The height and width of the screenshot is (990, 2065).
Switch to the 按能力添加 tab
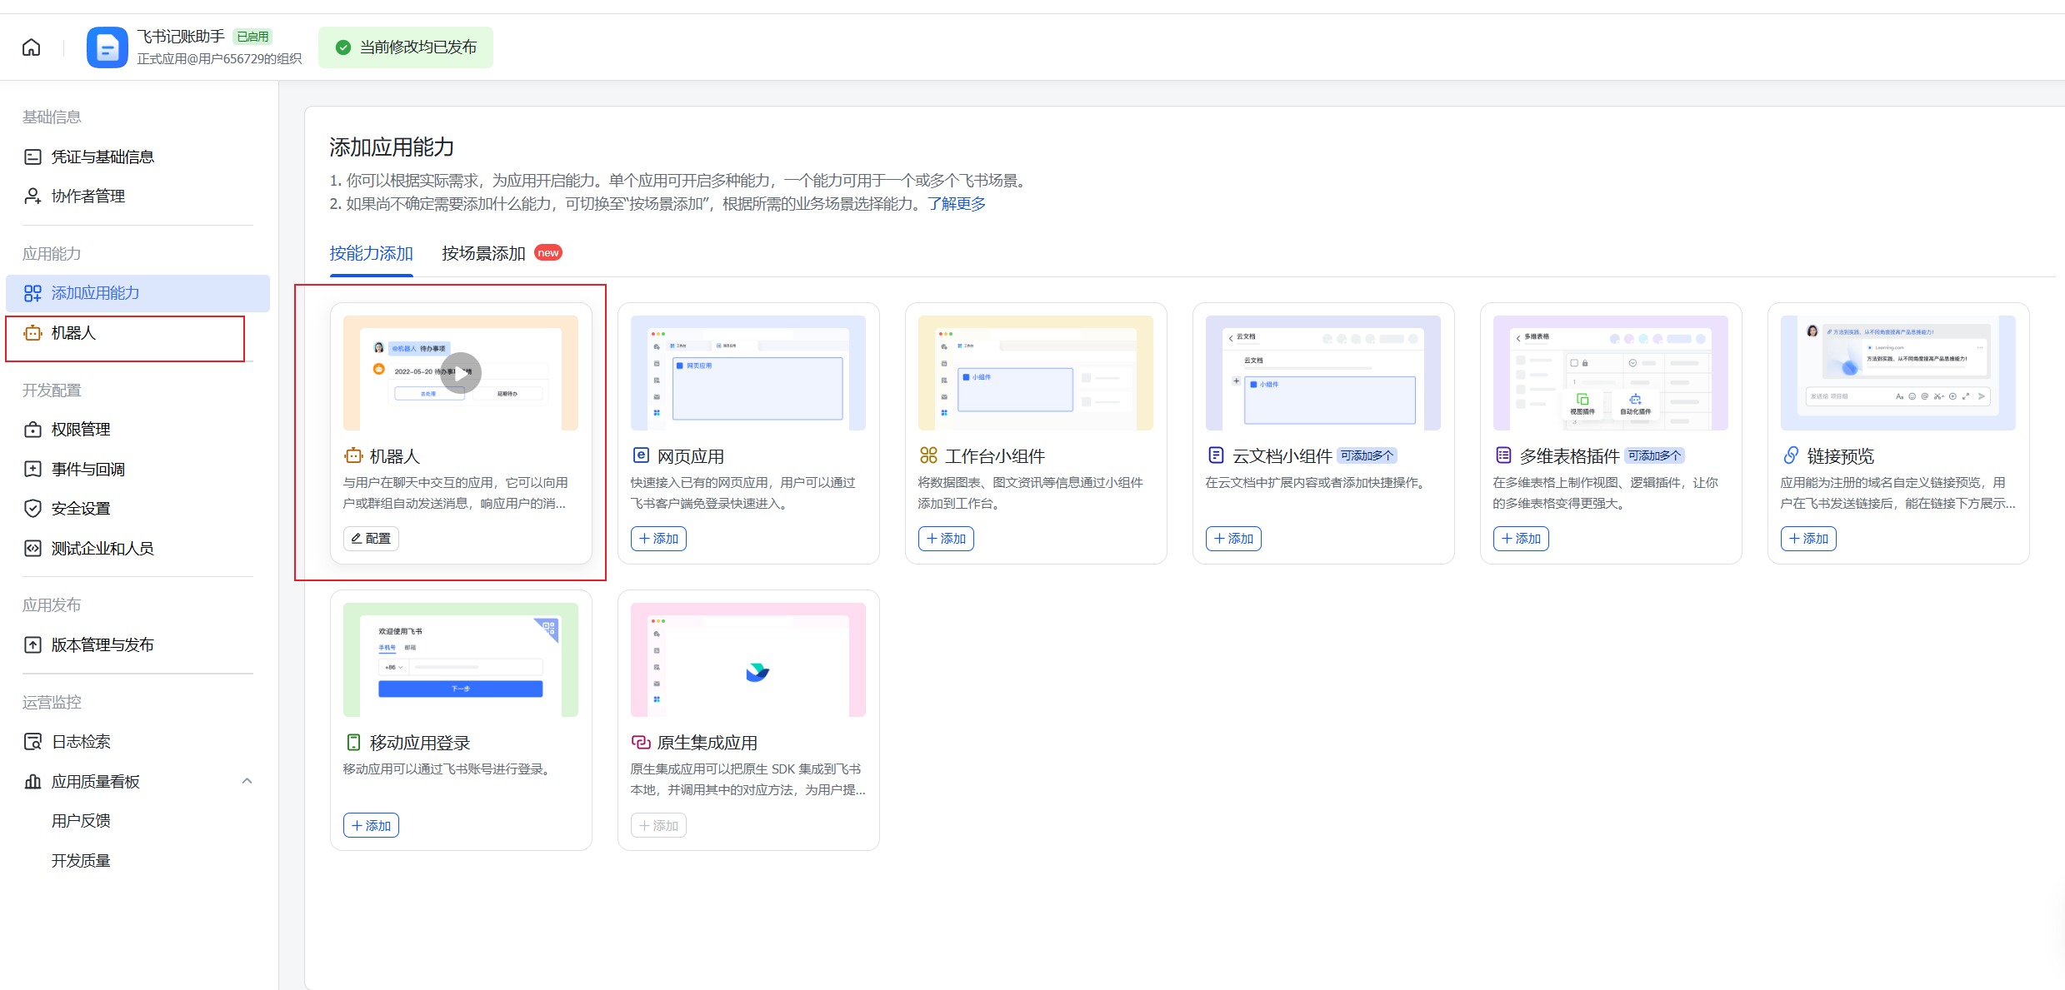[372, 253]
